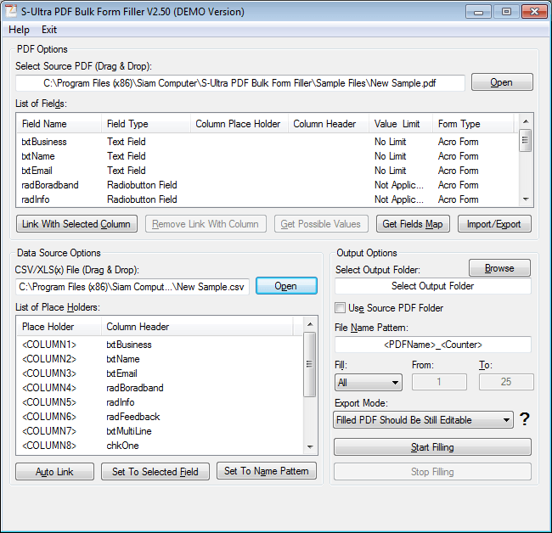552x533 pixels.
Task: Open the CSV/XLS file browser button
Action: [x=285, y=286]
